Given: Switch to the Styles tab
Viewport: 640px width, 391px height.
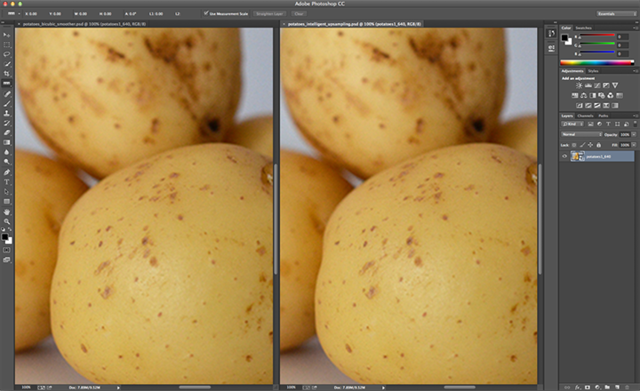Looking at the screenshot, I should 593,71.
